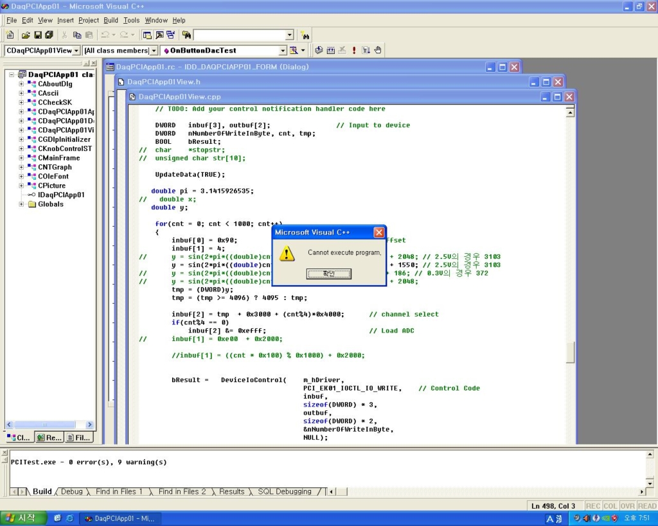Compile the current file
The image size is (658, 526).
[319, 50]
